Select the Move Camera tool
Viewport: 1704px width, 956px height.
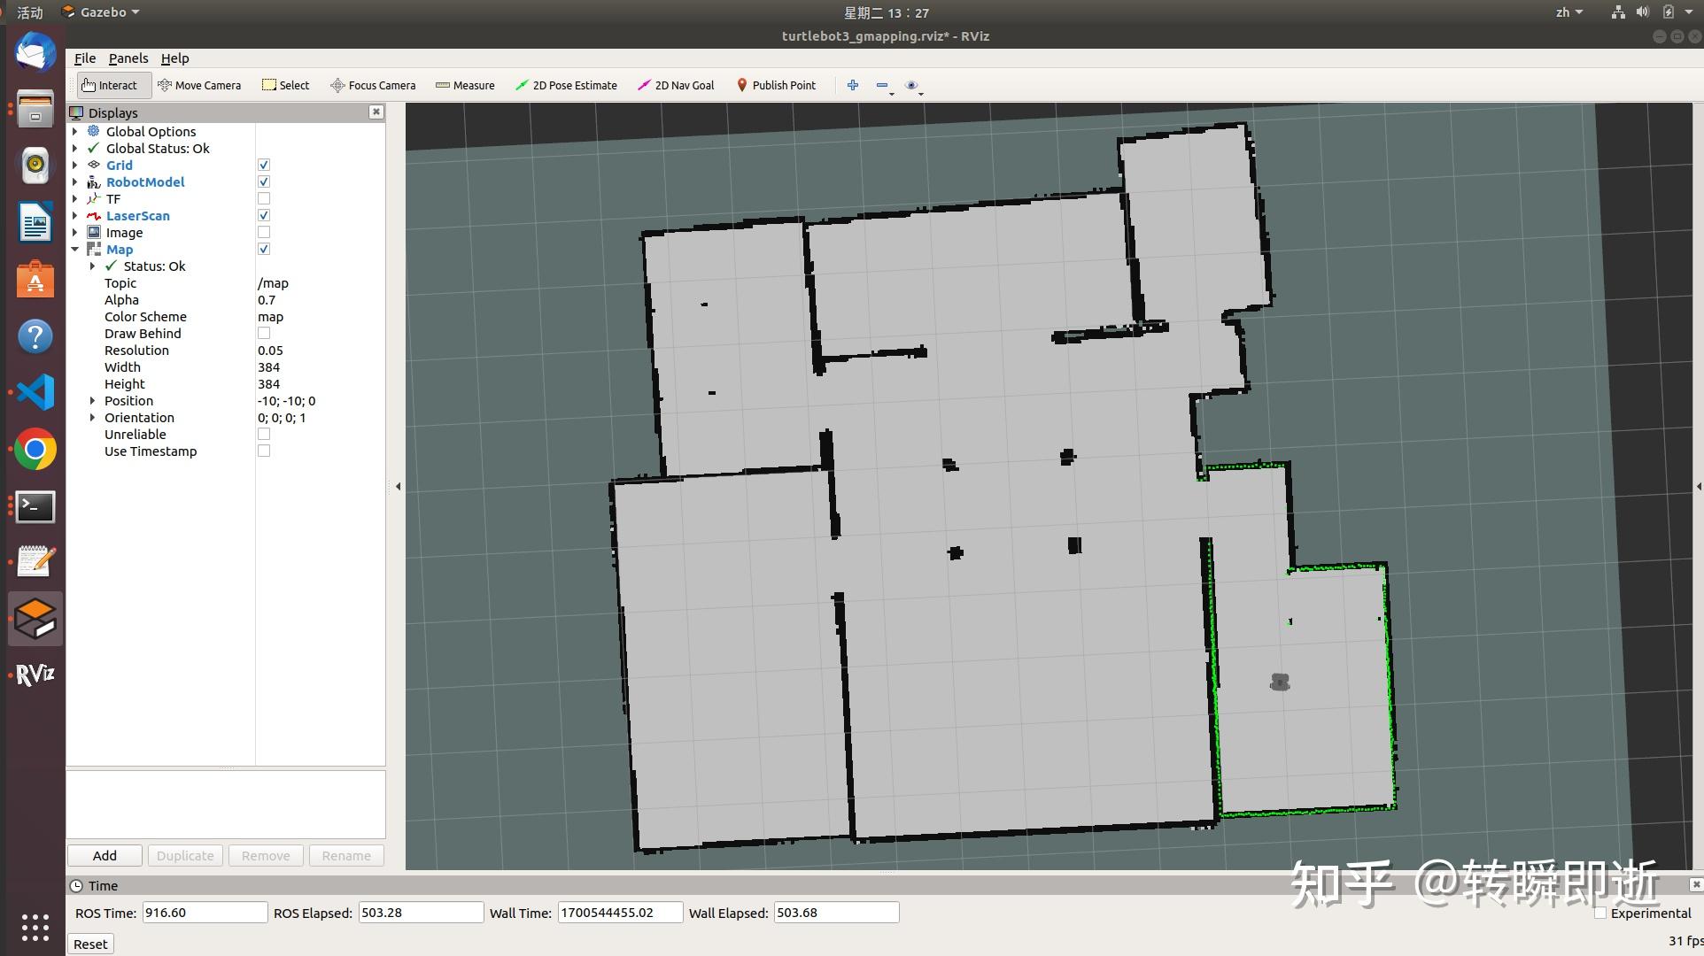tap(199, 85)
